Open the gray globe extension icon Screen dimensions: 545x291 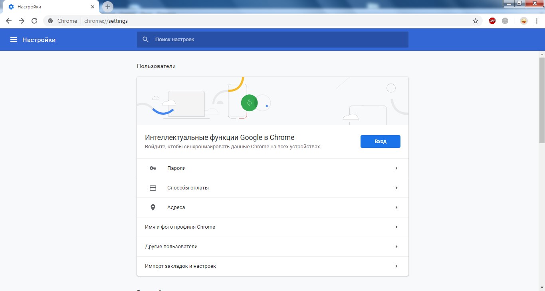pyautogui.click(x=505, y=21)
